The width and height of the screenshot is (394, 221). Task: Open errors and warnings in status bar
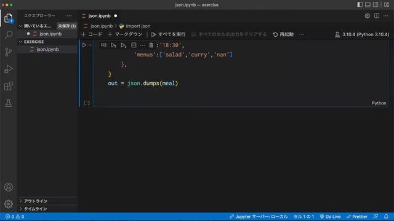point(15,217)
